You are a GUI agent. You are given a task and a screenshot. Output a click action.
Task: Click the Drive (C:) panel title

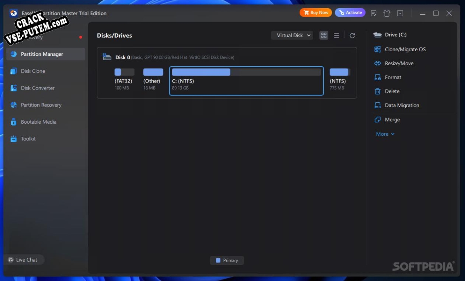(395, 34)
